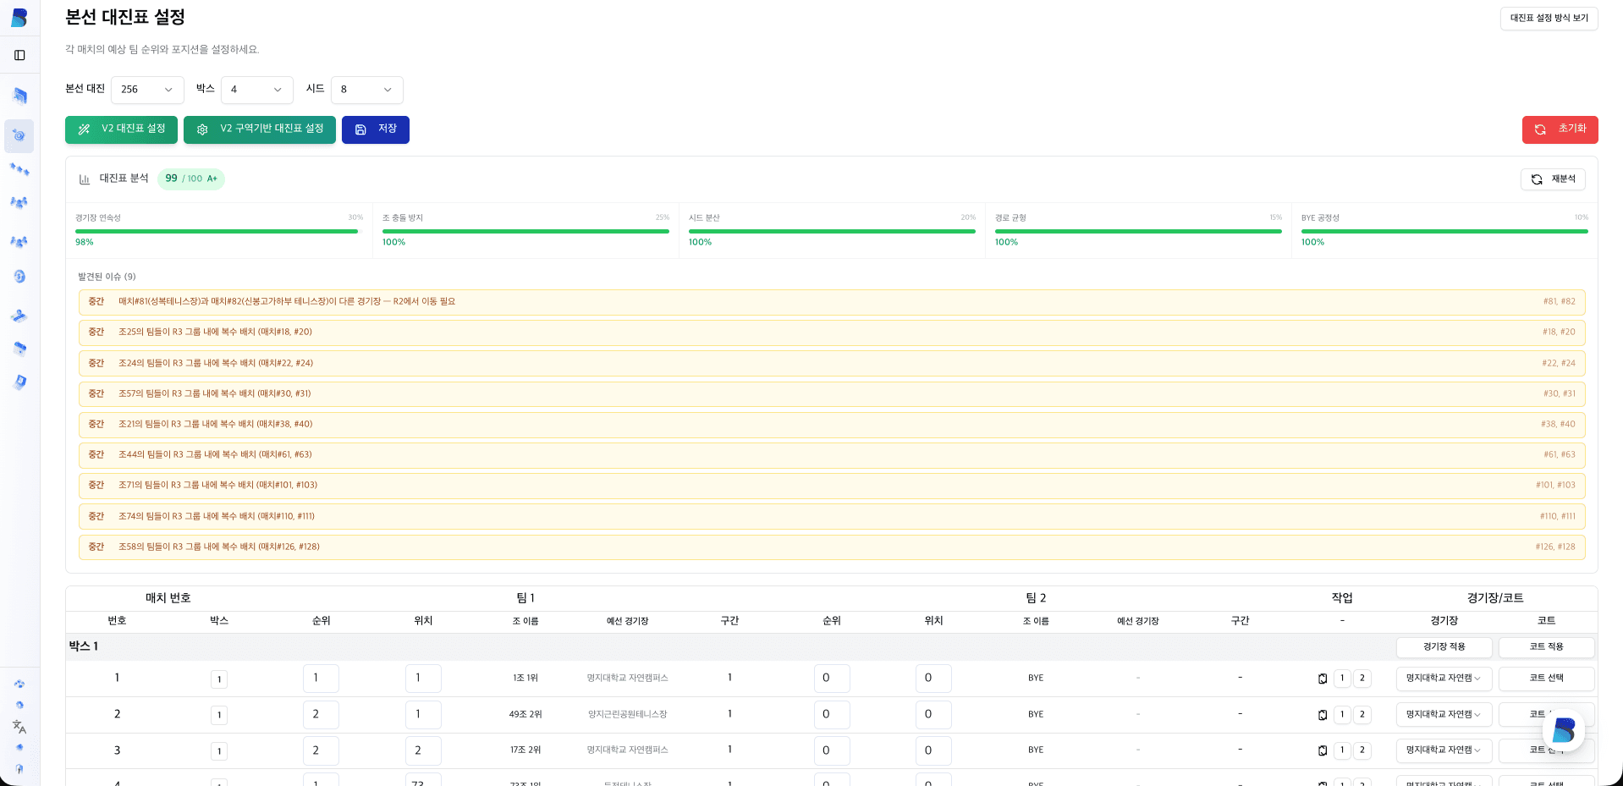Click the bar chart icon beside 대진표 분석
Viewport: 1623px width, 786px height.
[x=85, y=179]
